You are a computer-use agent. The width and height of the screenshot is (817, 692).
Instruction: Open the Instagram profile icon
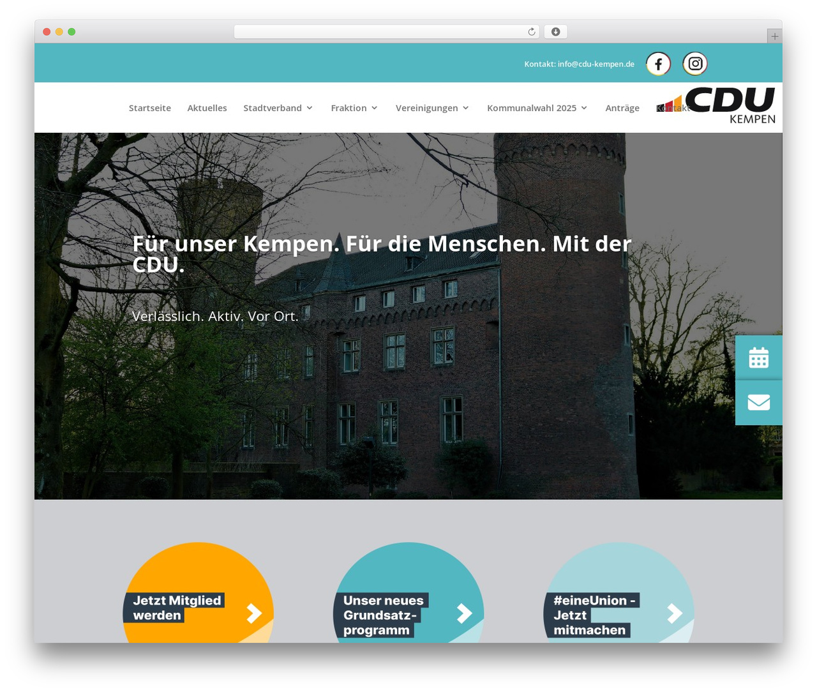pyautogui.click(x=695, y=64)
